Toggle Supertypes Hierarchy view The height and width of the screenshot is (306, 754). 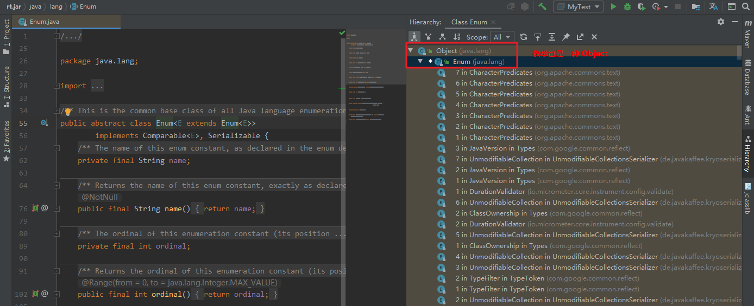(x=429, y=37)
